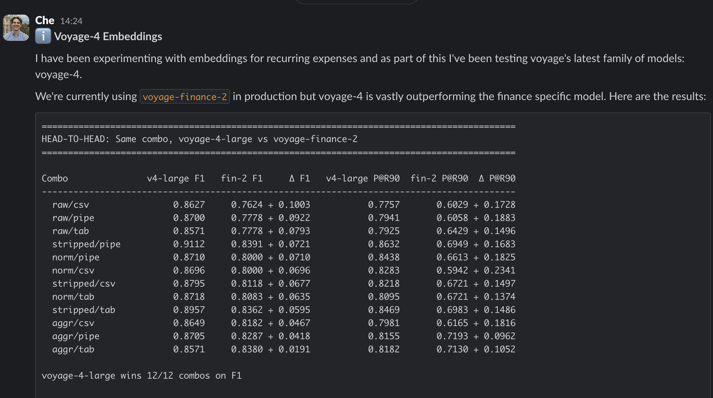This screenshot has height=398, width=713.
Task: Click the voyage-finance-2 inline code tag
Action: pos(185,97)
